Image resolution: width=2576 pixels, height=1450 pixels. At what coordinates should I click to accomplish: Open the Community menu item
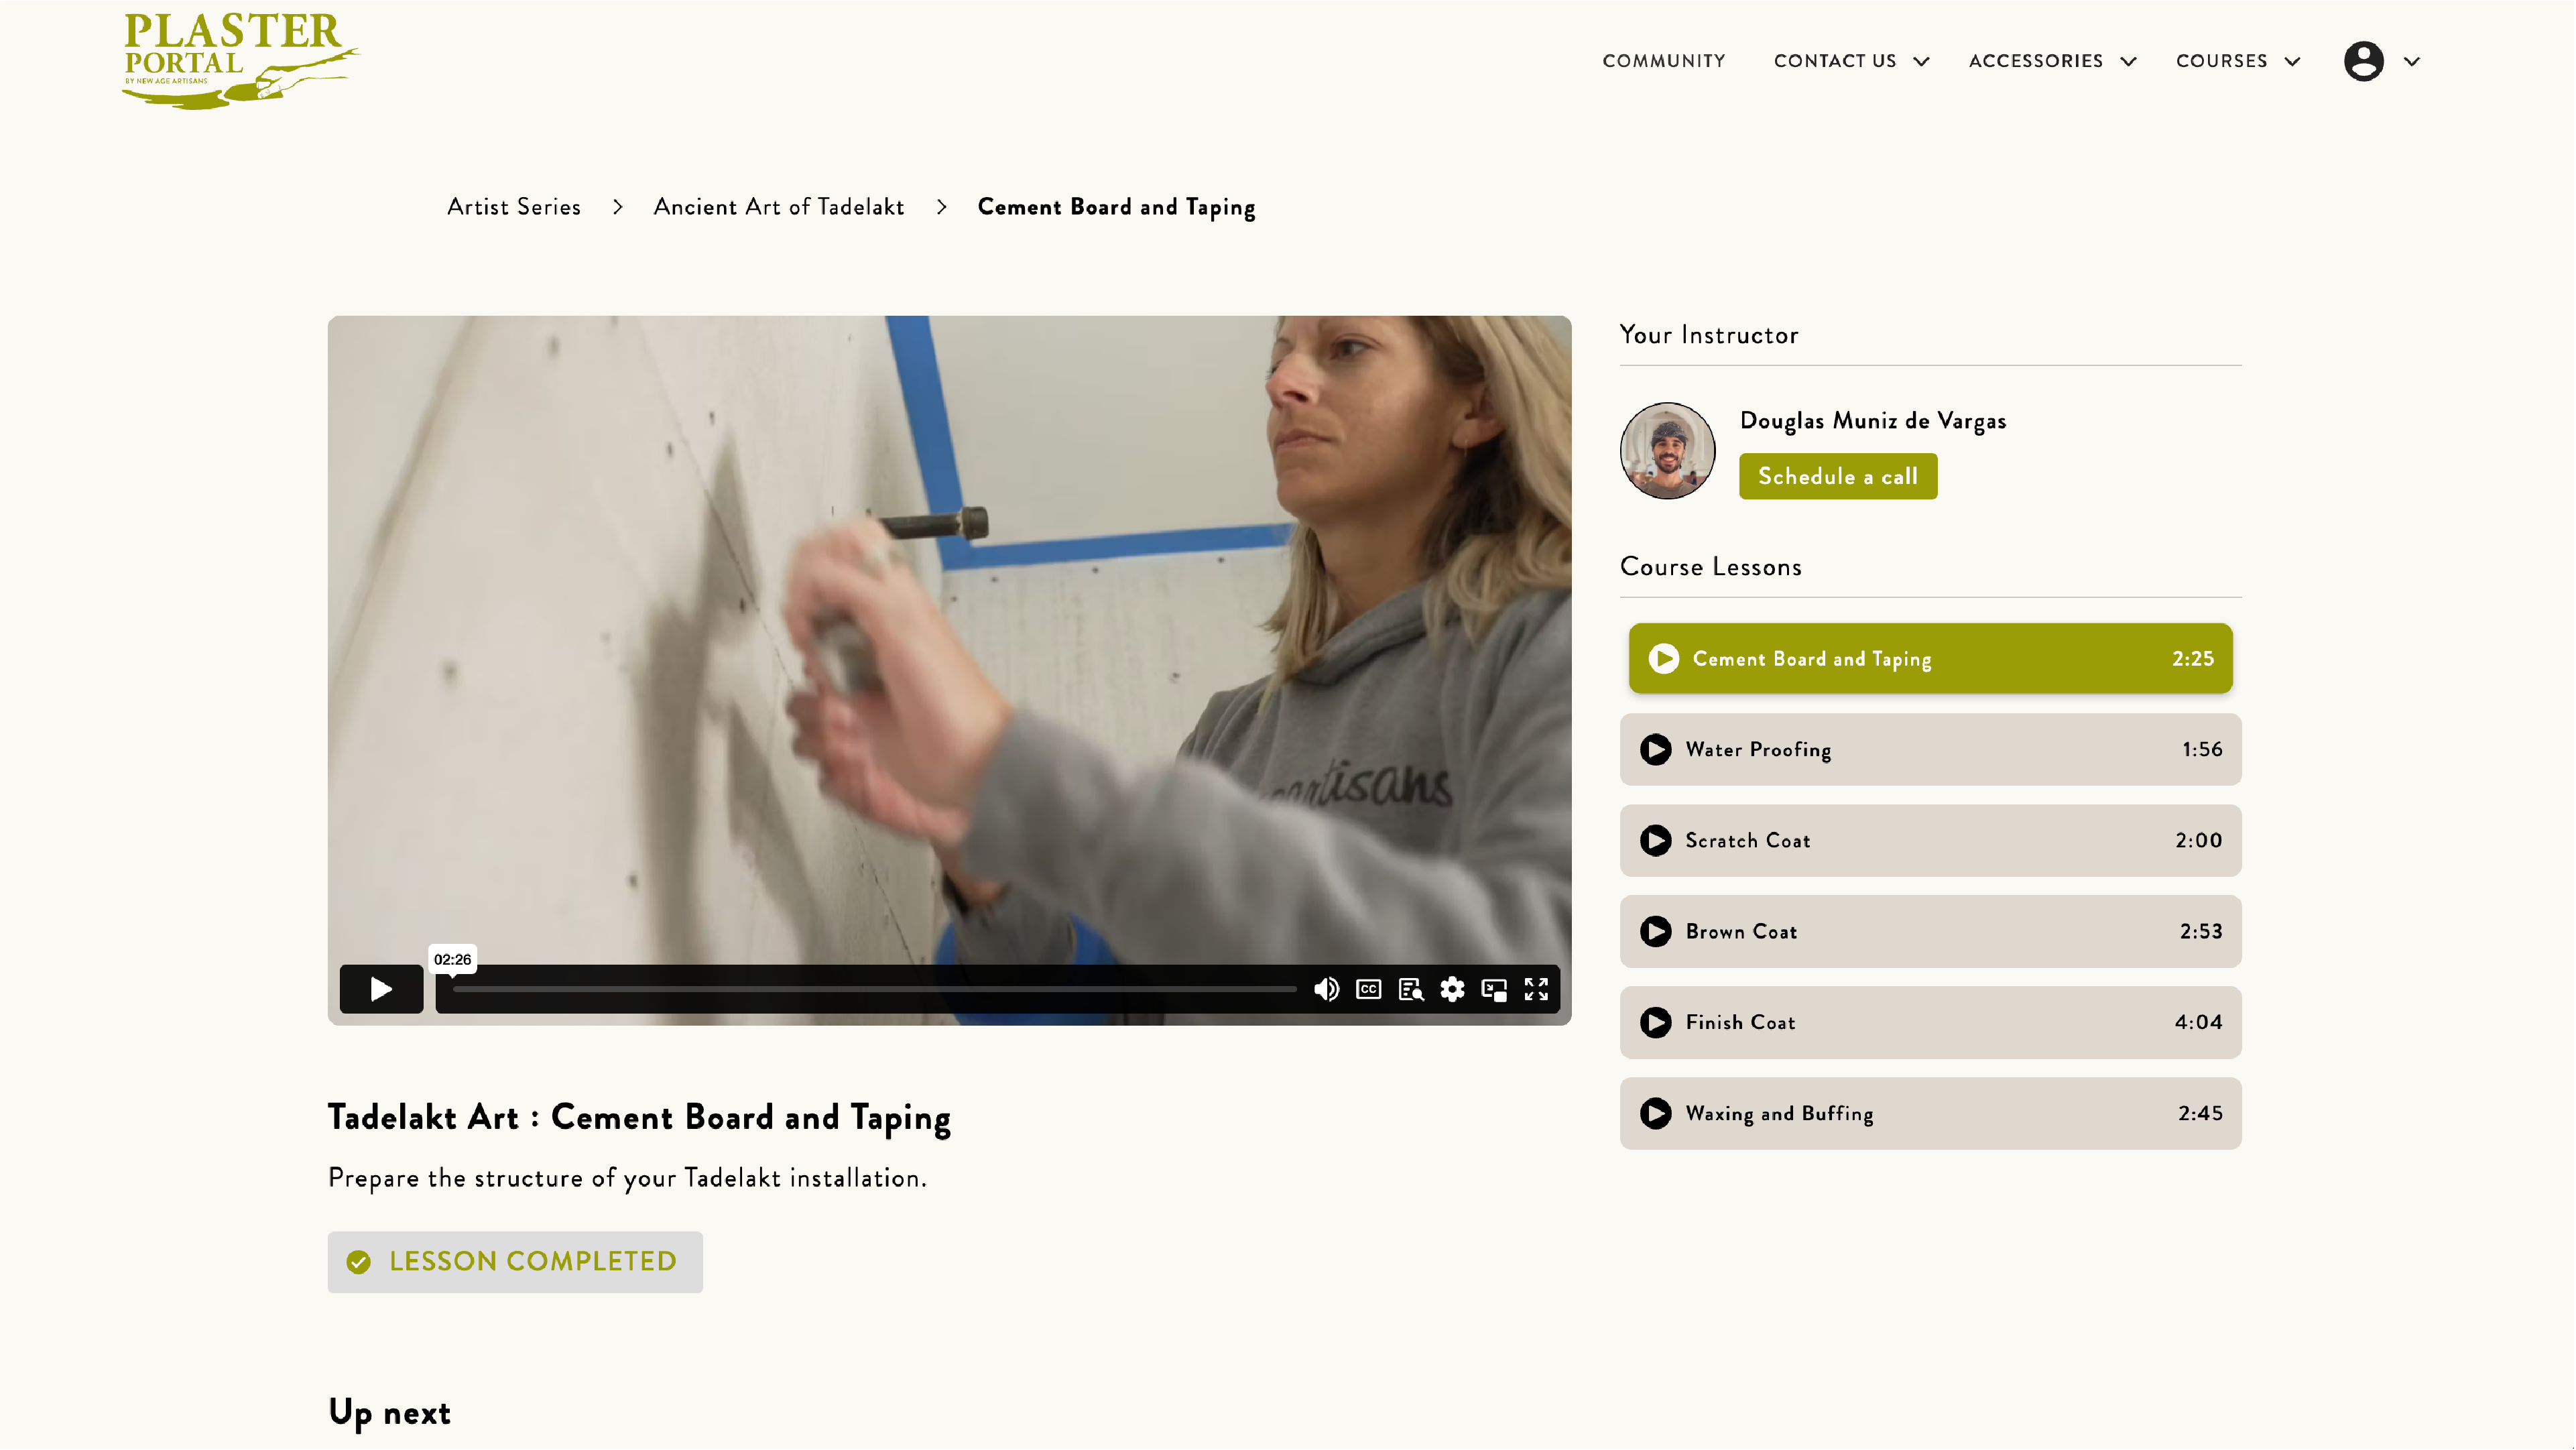tap(1663, 61)
